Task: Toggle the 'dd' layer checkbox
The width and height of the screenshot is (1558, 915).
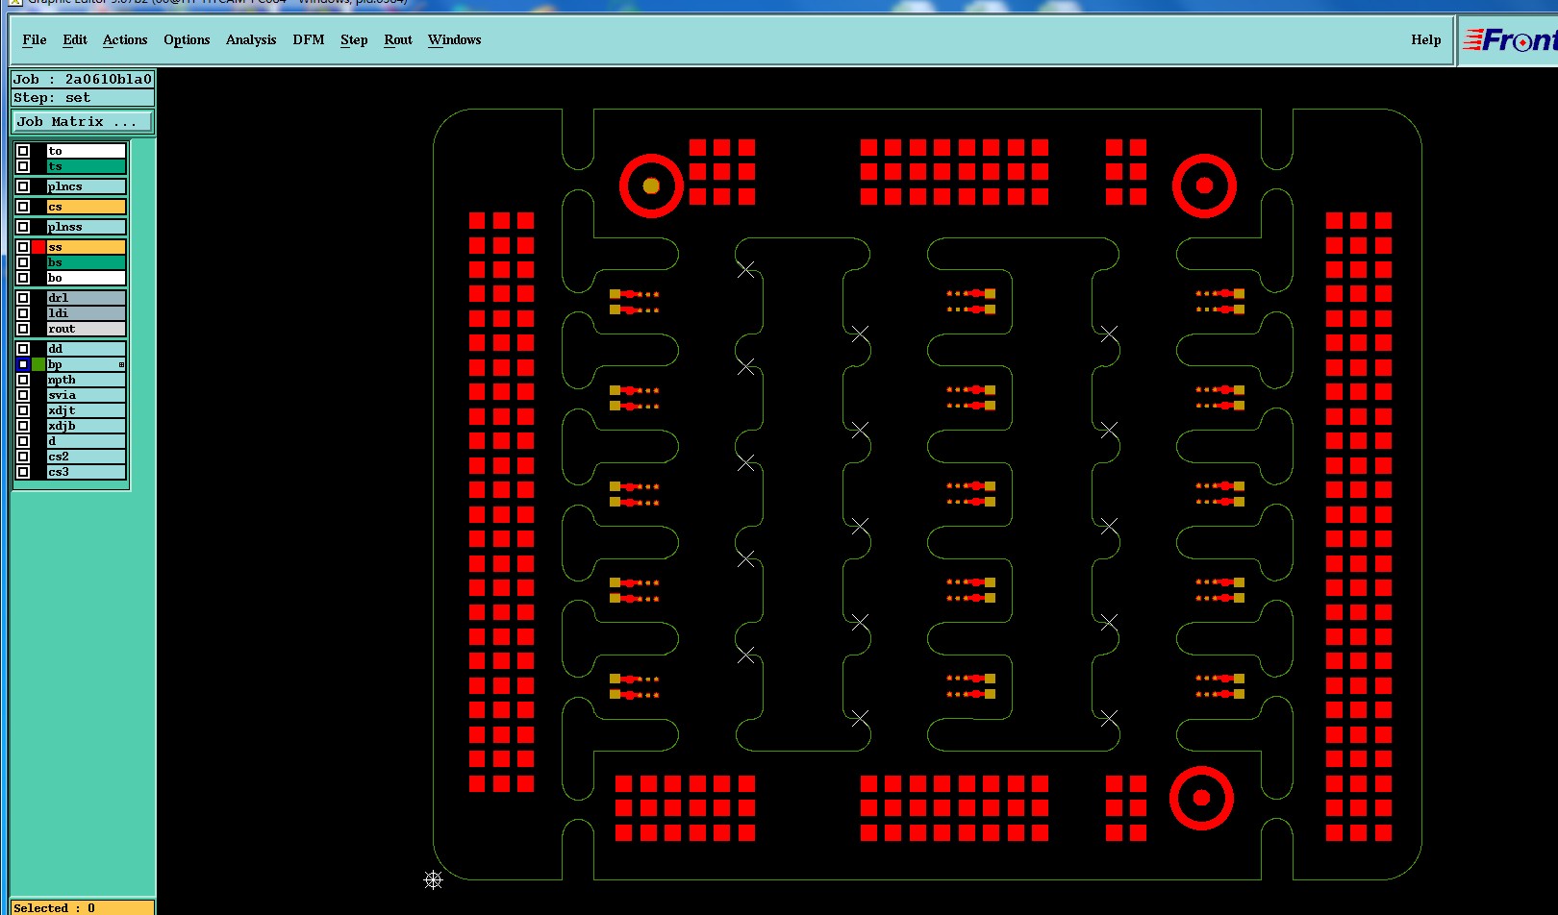Action: click(x=23, y=349)
